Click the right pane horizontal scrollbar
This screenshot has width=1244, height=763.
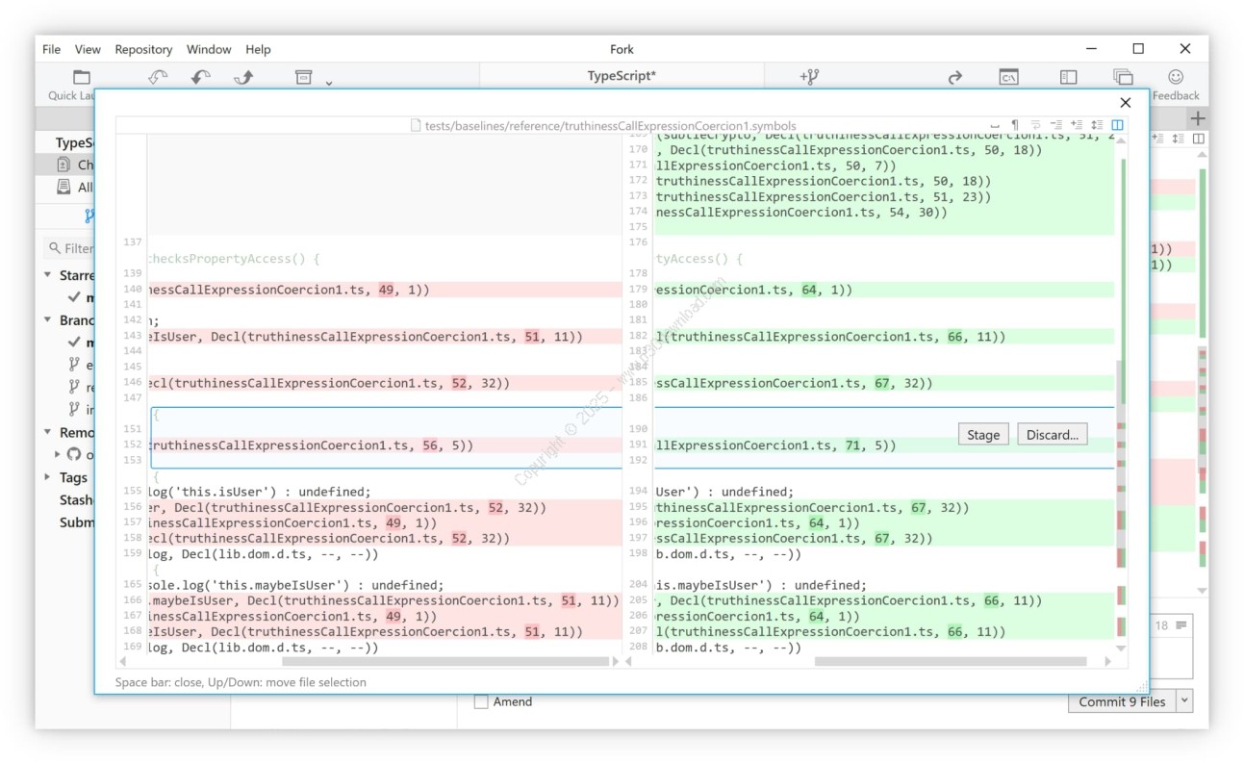coord(951,662)
